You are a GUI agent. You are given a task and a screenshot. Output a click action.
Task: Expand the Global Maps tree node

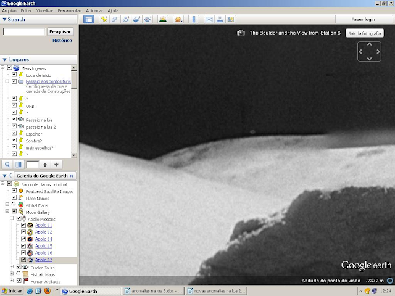7,204
